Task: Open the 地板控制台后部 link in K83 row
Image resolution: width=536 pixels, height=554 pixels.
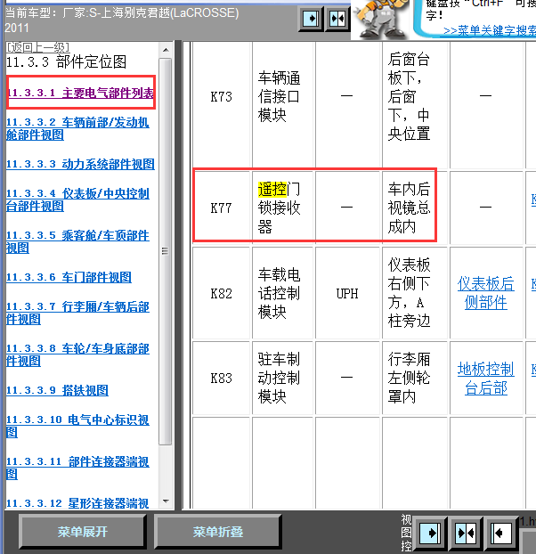Action: coord(486,379)
